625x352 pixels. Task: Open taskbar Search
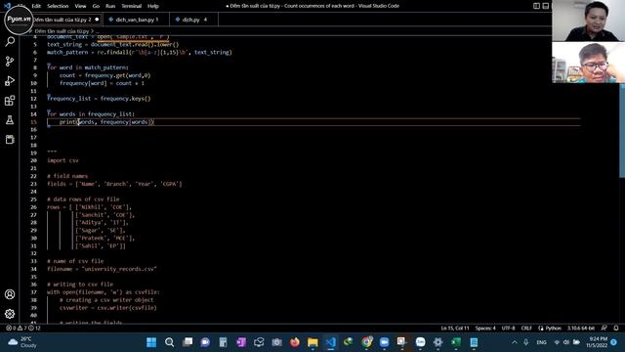point(169,342)
